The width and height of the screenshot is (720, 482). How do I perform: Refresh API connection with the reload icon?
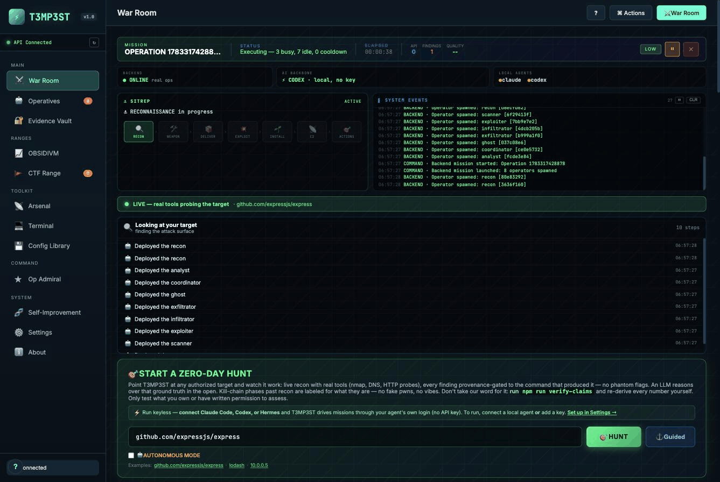(x=94, y=42)
